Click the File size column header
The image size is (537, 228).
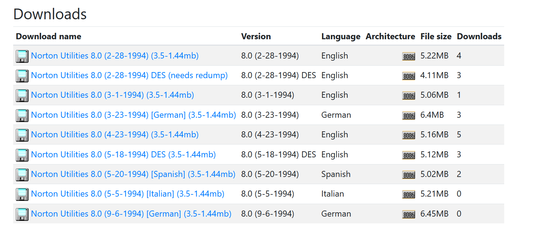pyautogui.click(x=436, y=36)
